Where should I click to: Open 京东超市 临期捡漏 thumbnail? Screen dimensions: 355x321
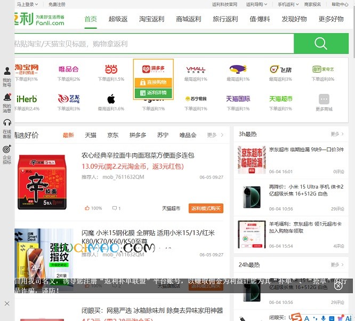pyautogui.click(x=252, y=160)
